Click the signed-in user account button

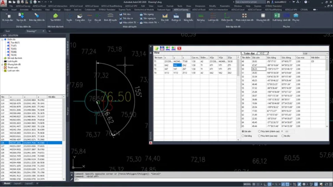click(x=280, y=2)
